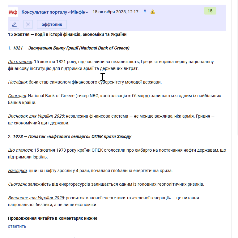Click the ответить reply link
Viewport: 238px width, 238px height.
coord(17,226)
